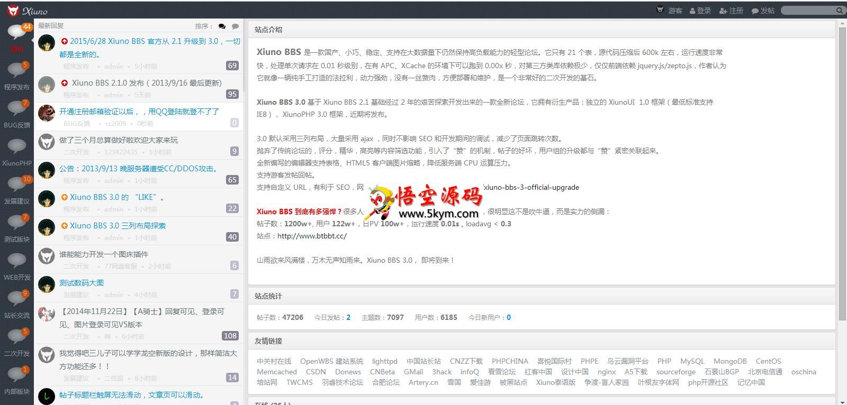Open the Memcached friend link

click(277, 372)
